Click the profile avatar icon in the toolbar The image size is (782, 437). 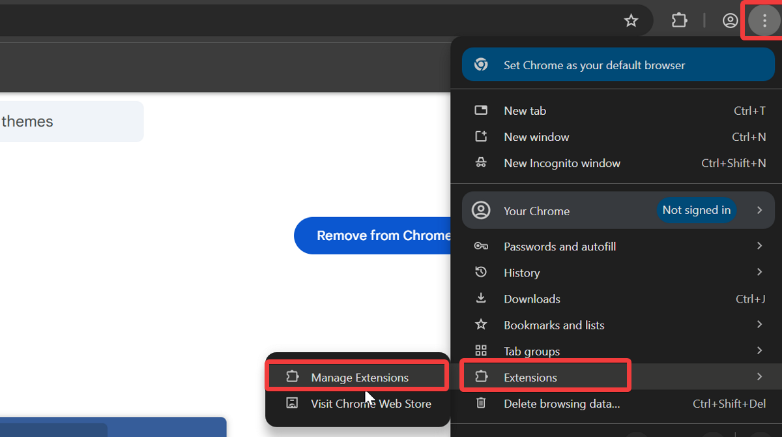730,20
